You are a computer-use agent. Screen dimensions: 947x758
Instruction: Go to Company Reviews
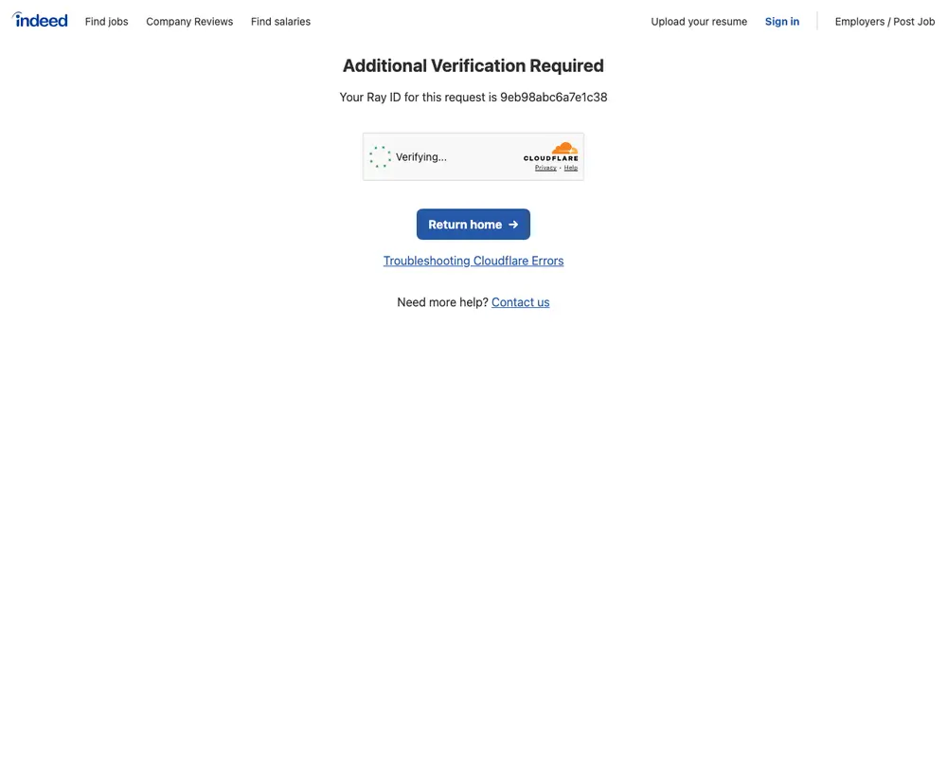coord(189,21)
